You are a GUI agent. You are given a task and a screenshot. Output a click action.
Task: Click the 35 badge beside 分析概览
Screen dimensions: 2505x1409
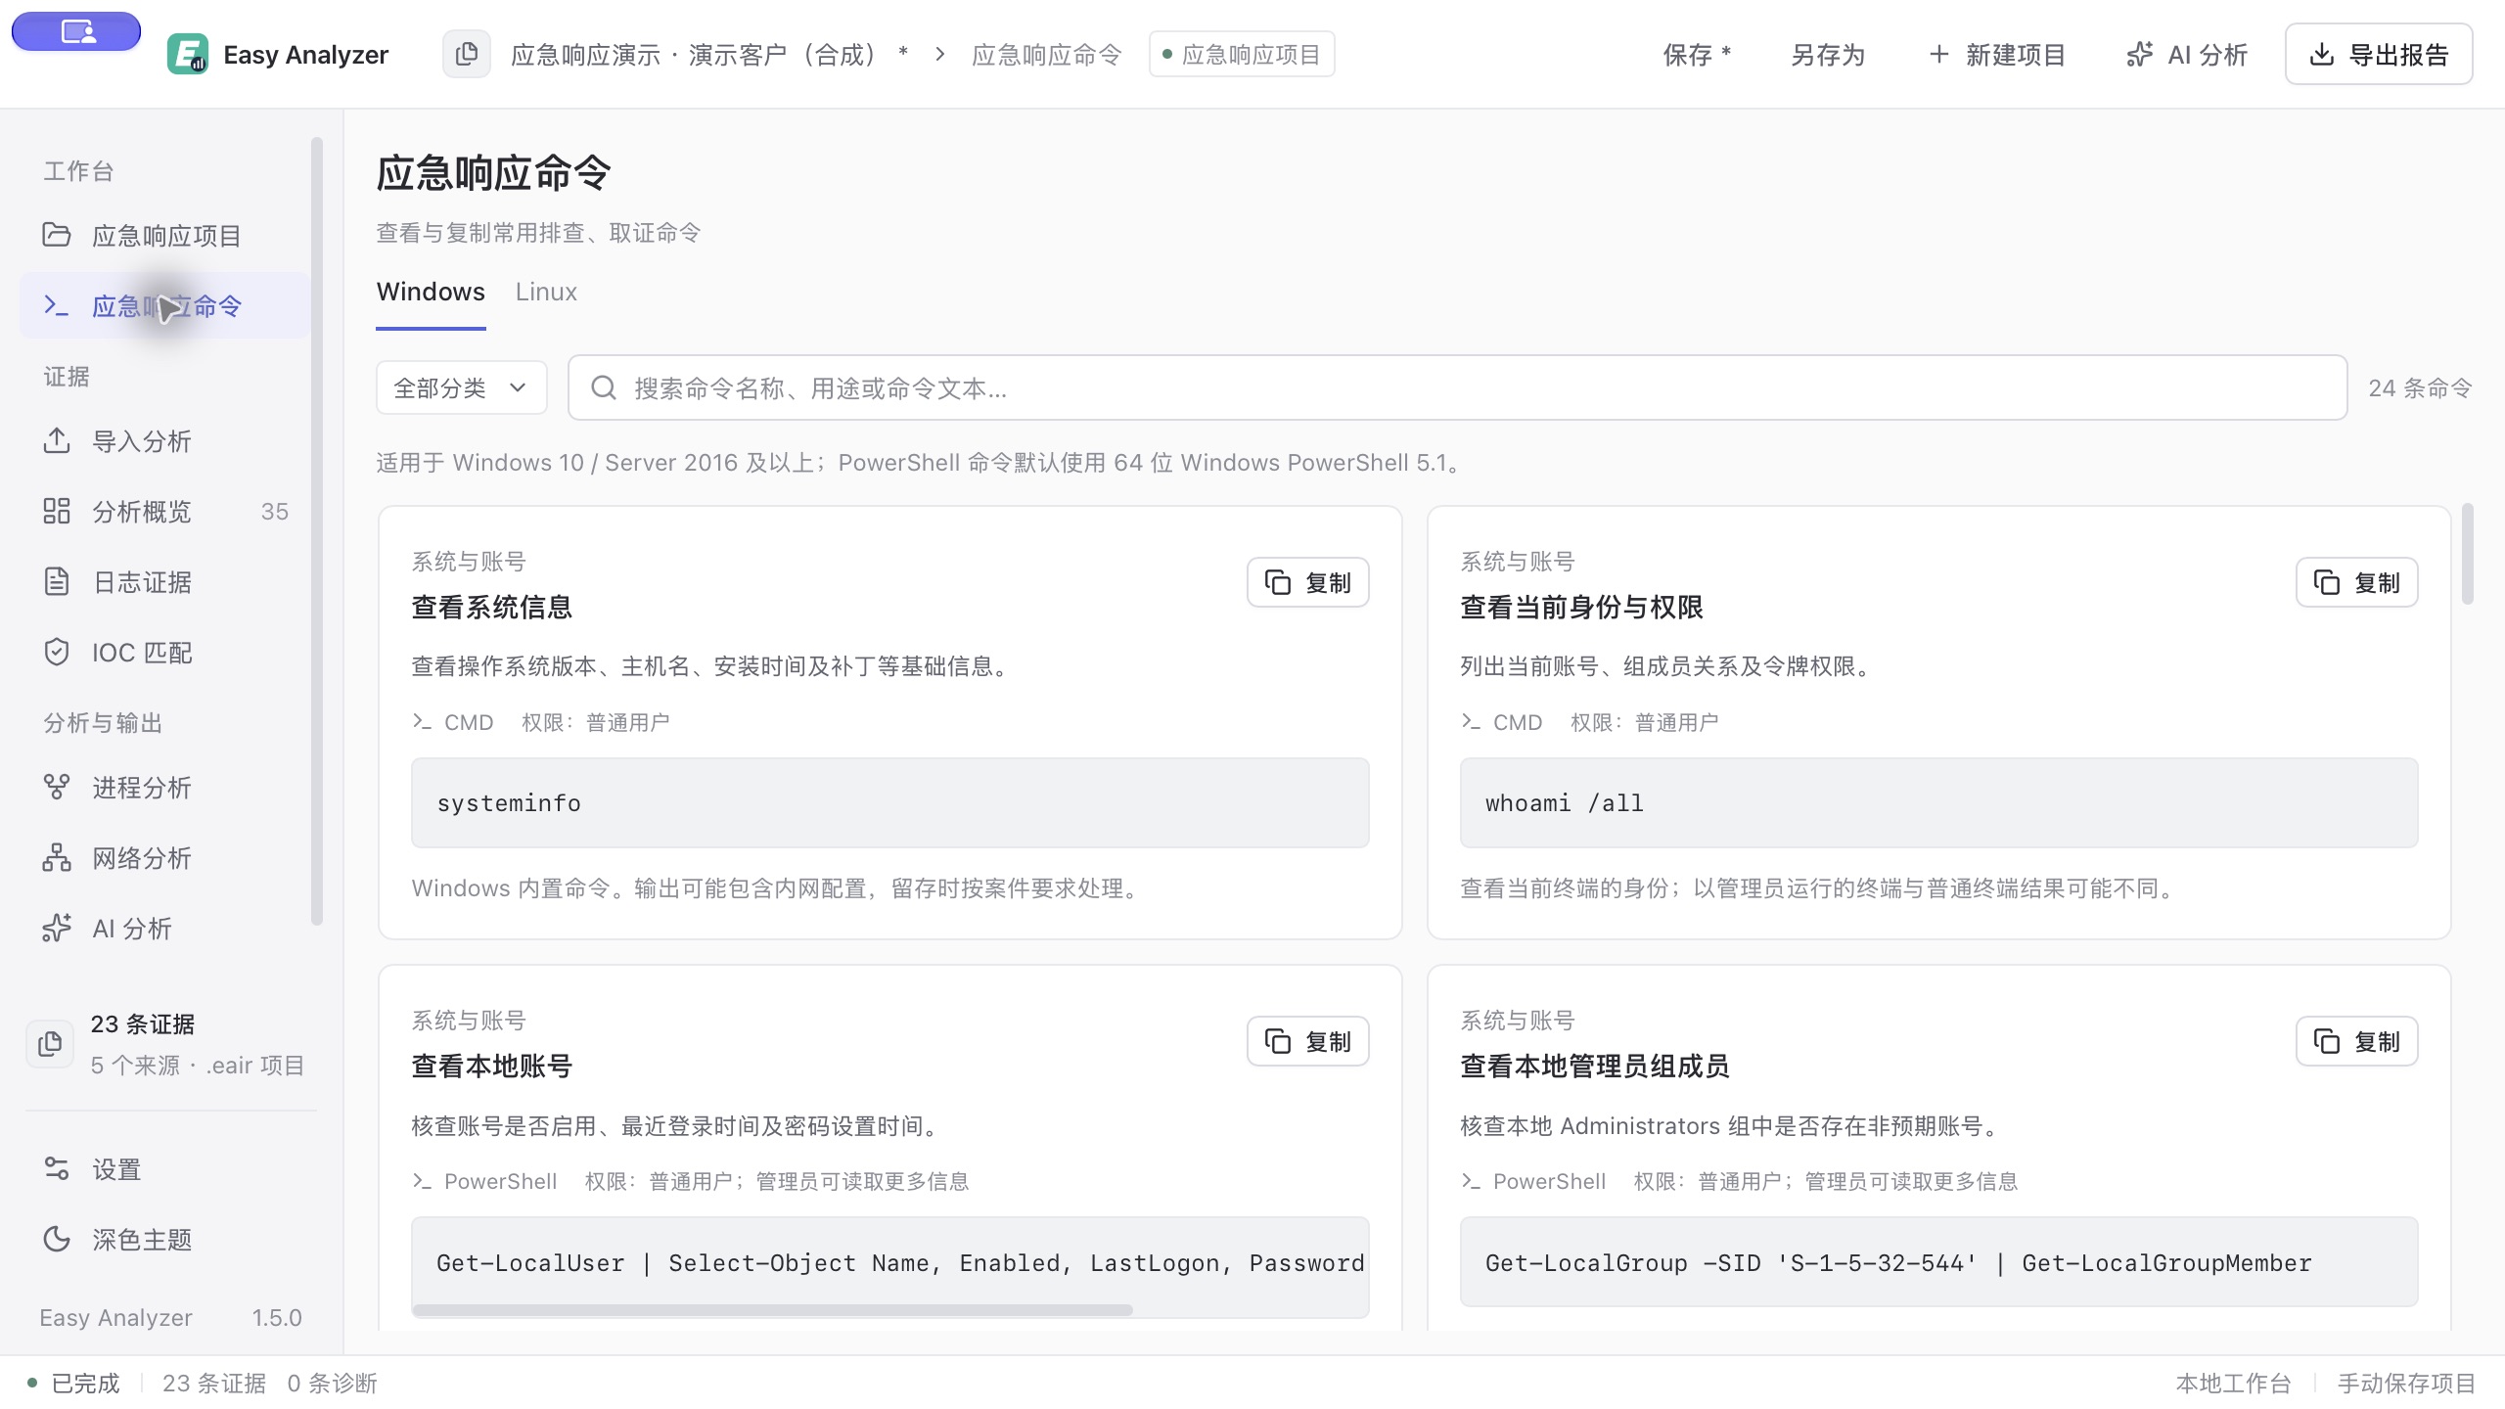(275, 512)
